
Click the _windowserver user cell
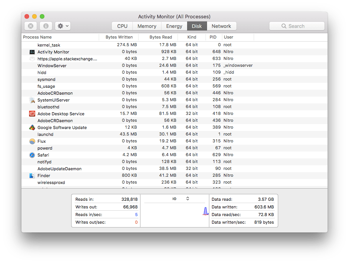pos(238,66)
